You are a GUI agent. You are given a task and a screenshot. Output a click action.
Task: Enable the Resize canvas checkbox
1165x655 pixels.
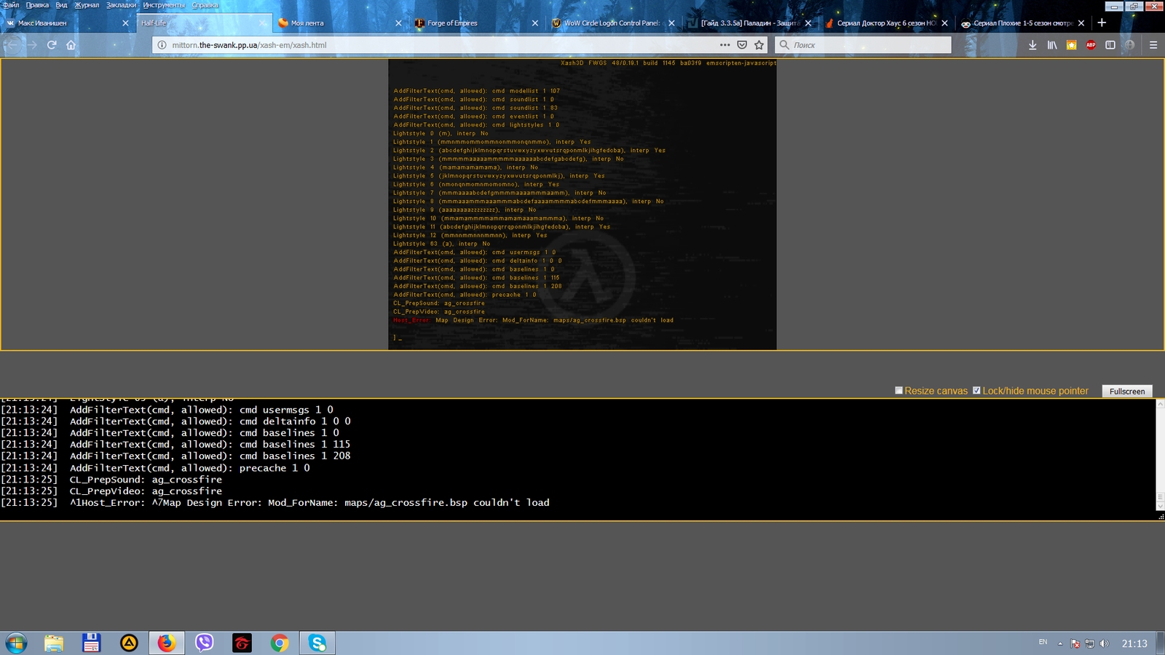[899, 391]
